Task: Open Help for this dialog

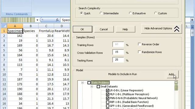Action: [x=125, y=29]
